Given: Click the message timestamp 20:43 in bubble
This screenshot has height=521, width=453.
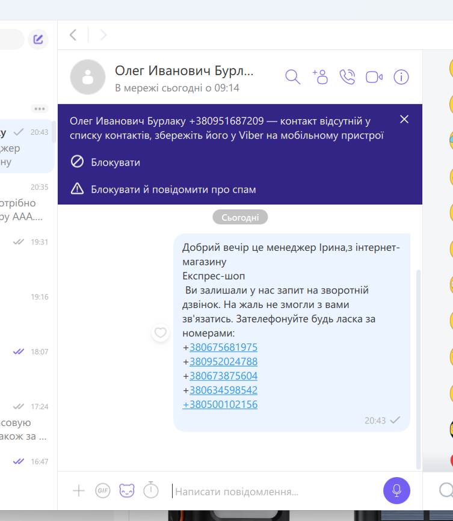Looking at the screenshot, I should [375, 421].
